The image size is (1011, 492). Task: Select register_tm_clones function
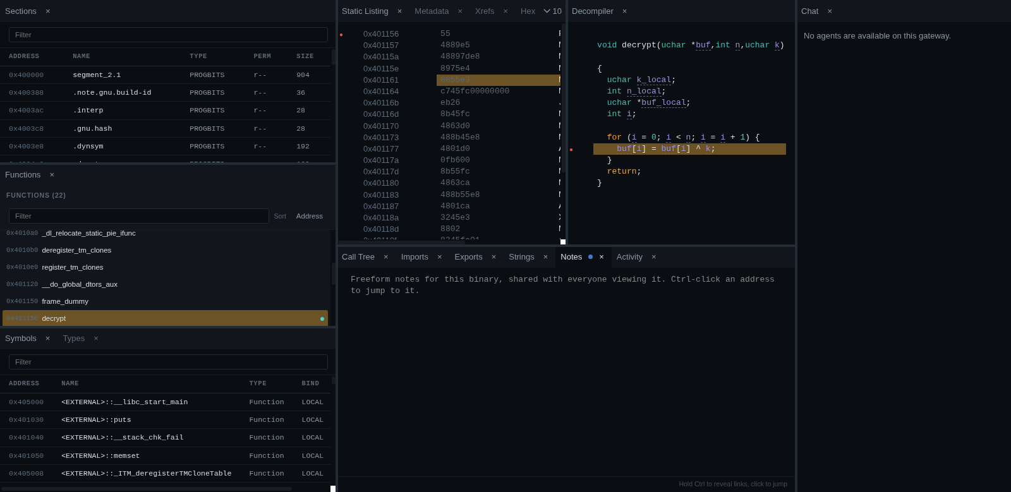[x=165, y=267]
